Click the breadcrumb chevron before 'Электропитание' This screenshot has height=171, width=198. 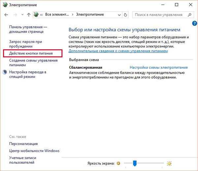click(x=73, y=15)
